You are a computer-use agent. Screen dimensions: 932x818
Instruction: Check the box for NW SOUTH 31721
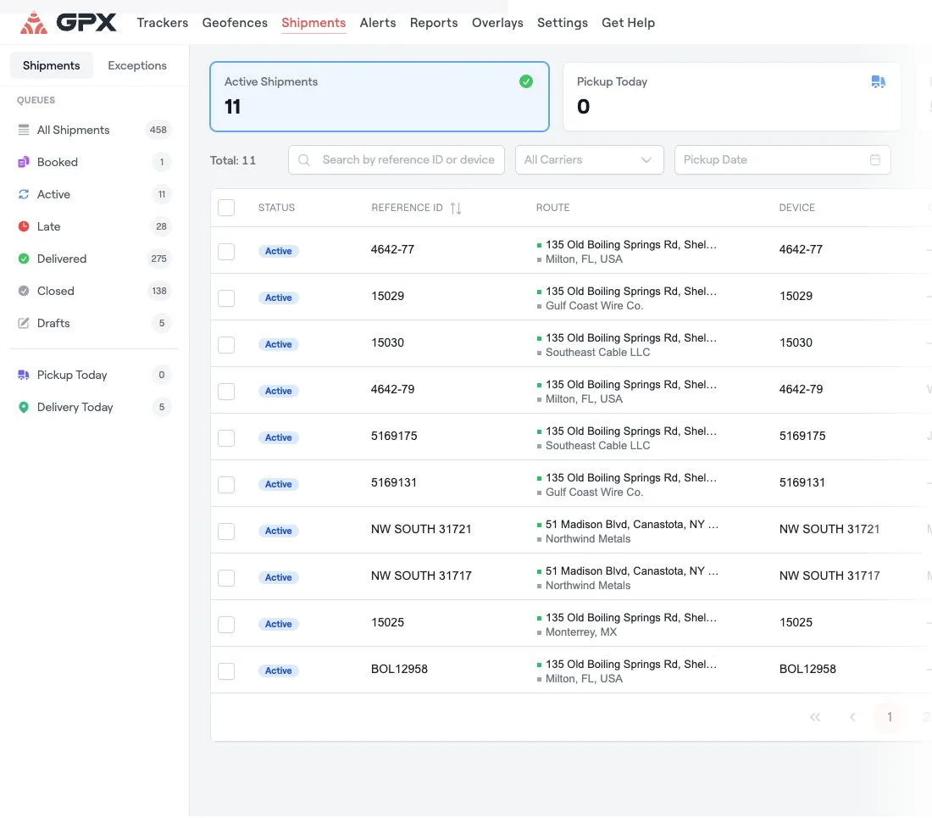[226, 531]
